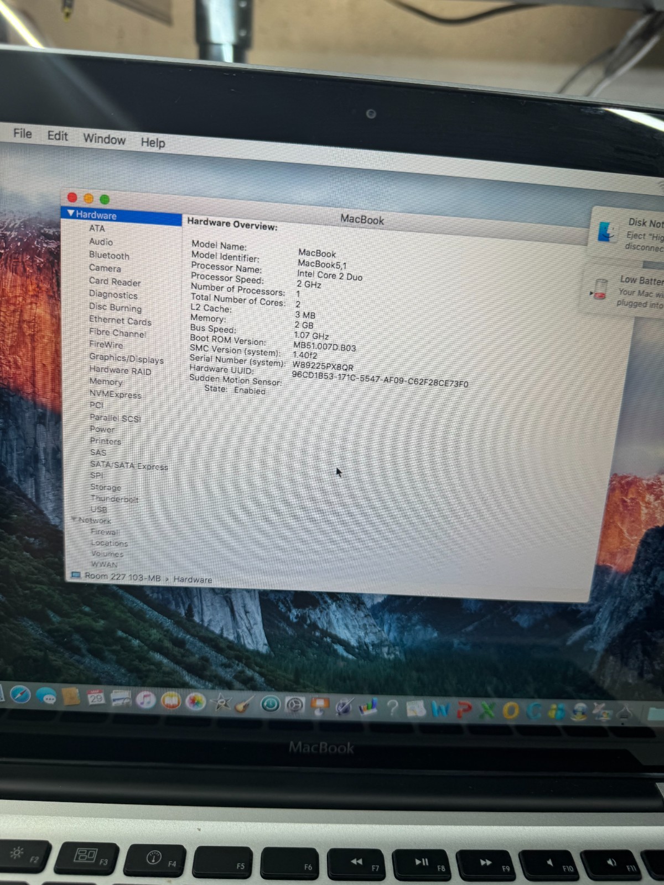
Task: Click Hardware in the bottom path bar
Action: click(193, 580)
